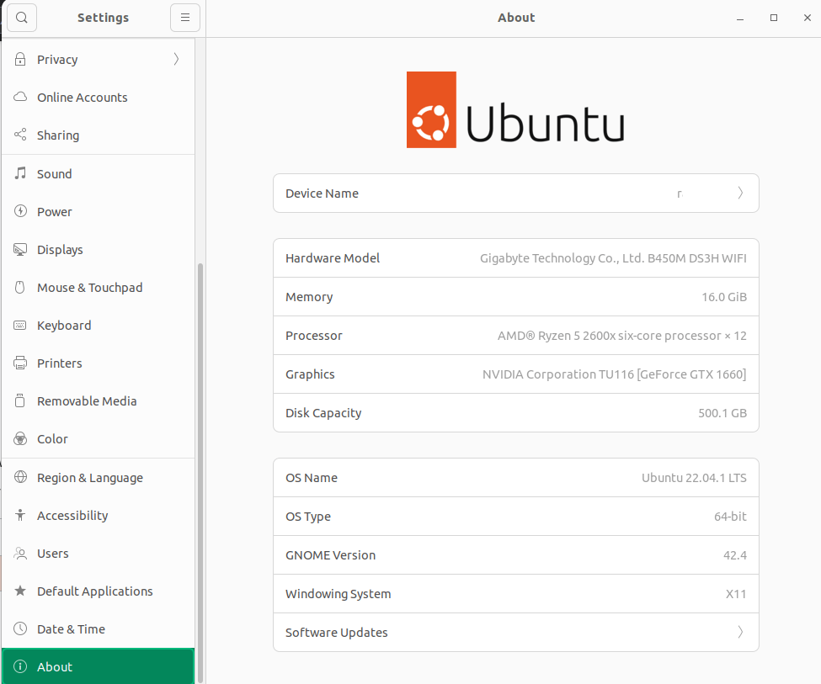
Task: Select About in the sidebar
Action: pyautogui.click(x=54, y=666)
